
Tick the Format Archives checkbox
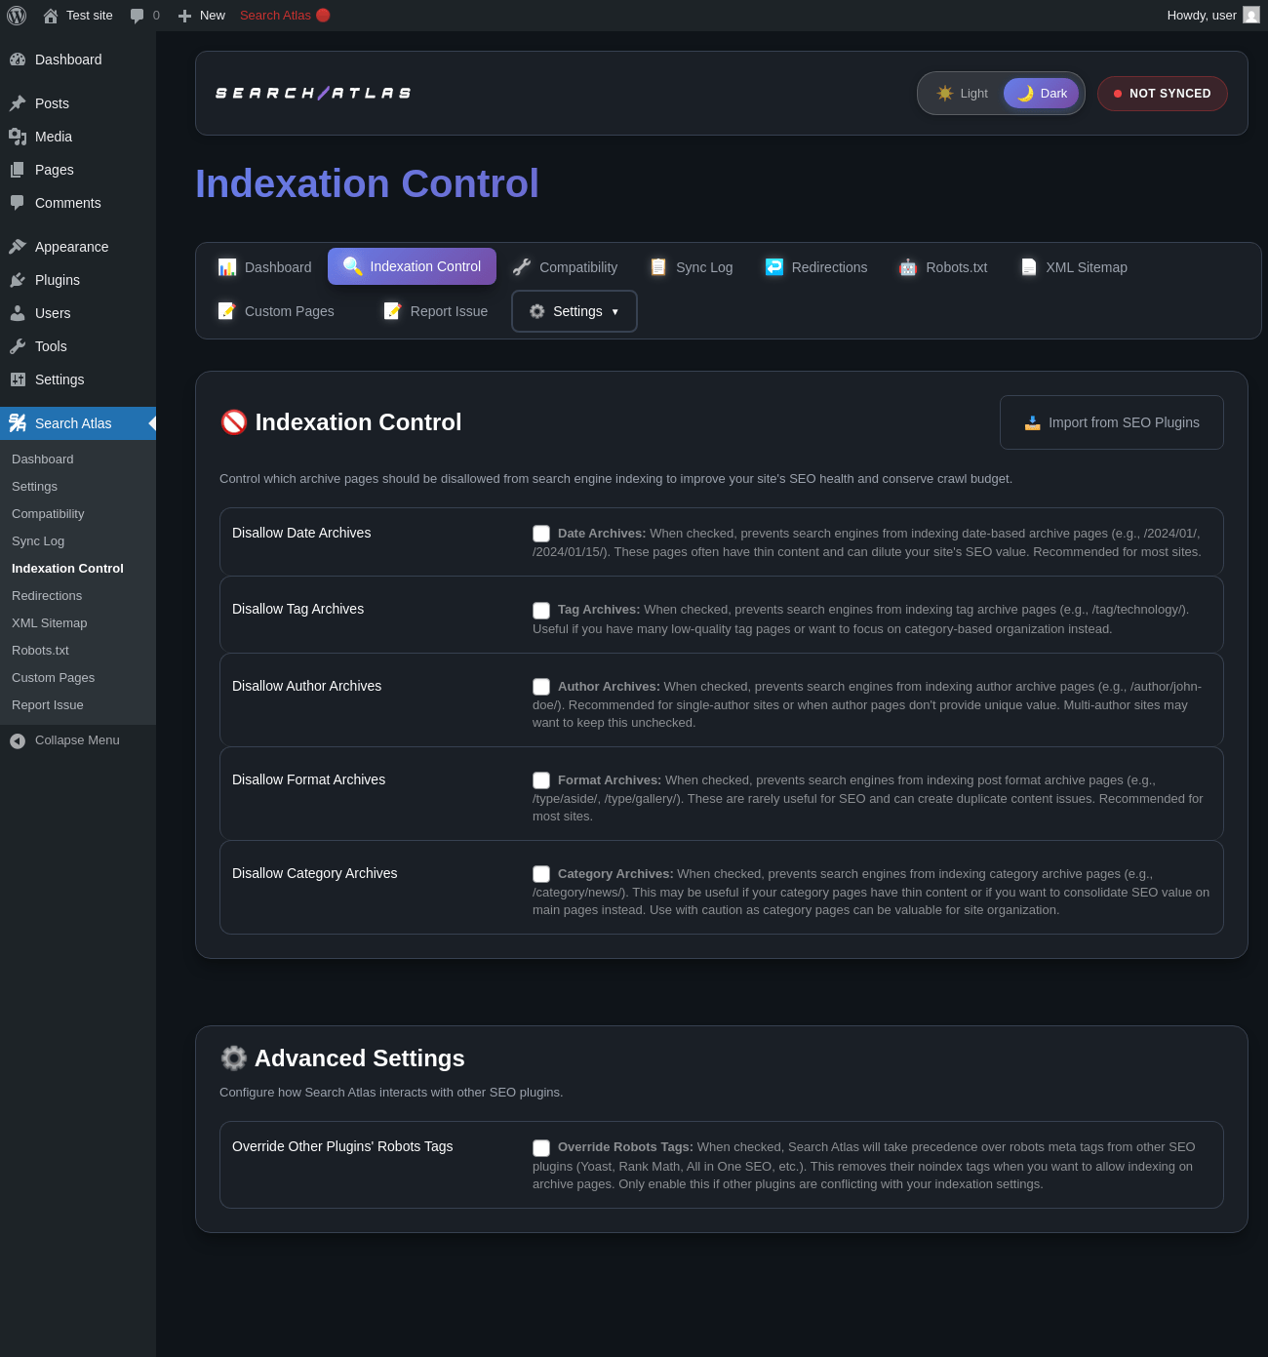click(541, 780)
